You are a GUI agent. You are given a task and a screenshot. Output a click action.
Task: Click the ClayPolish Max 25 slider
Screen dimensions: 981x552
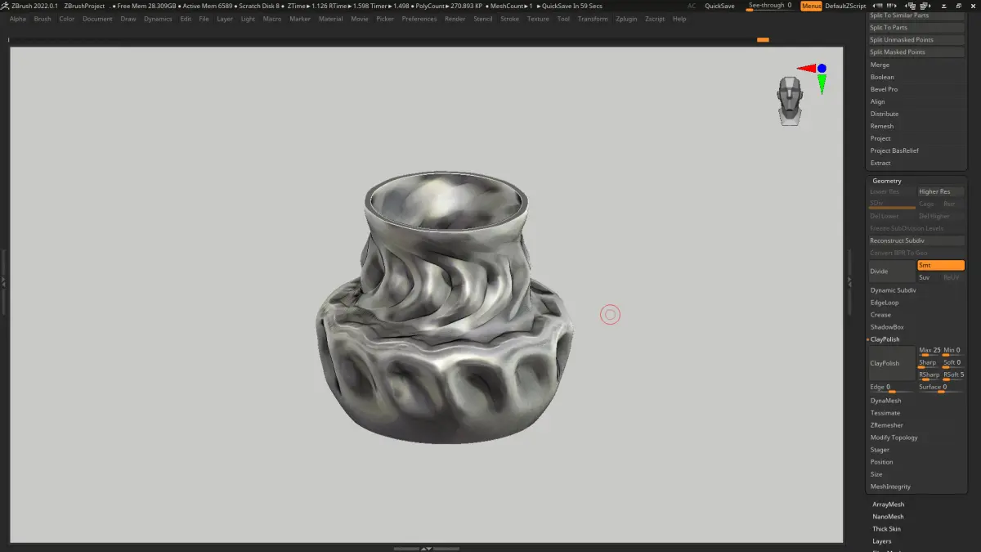click(929, 351)
